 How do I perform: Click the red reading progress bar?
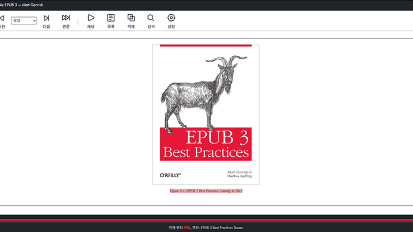coord(206,221)
